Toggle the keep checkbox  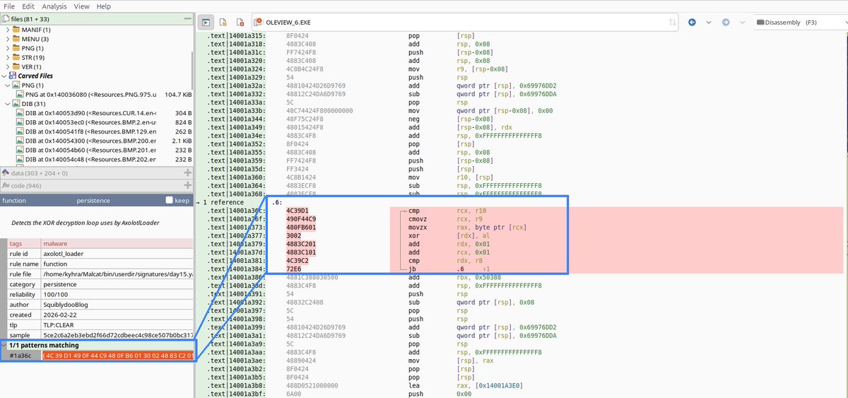pos(170,201)
